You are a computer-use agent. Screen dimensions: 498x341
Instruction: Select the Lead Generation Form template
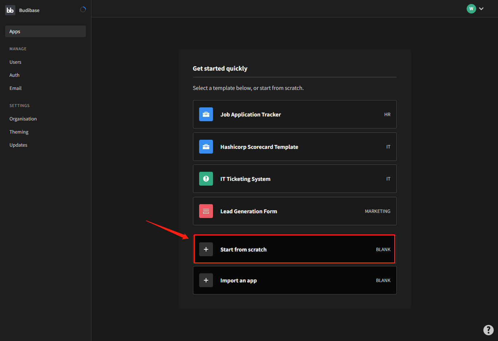pos(295,211)
